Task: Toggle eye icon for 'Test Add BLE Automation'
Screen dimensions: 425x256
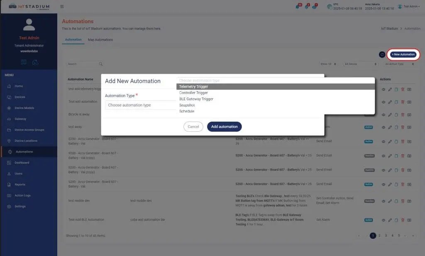Action: click(x=383, y=220)
